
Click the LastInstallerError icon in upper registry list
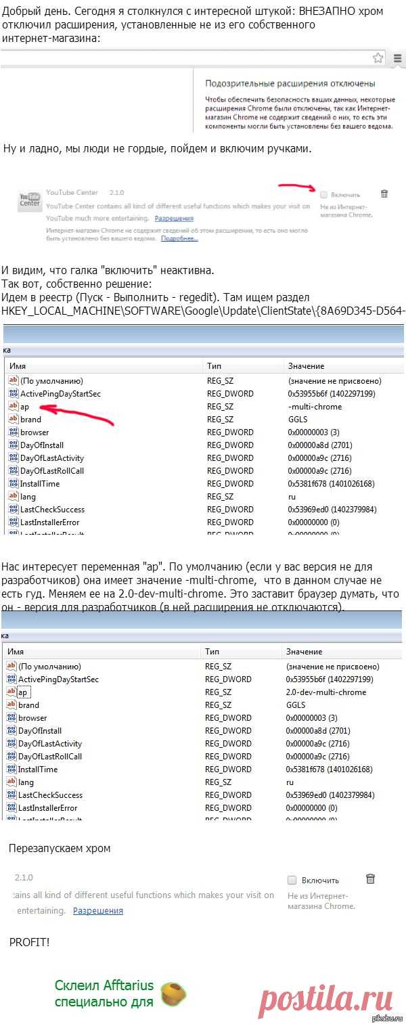click(13, 522)
